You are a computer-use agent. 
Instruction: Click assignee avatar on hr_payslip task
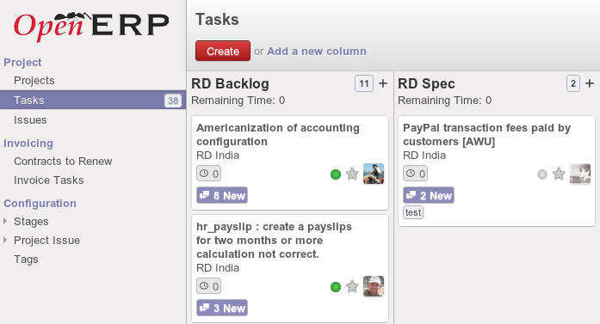374,286
